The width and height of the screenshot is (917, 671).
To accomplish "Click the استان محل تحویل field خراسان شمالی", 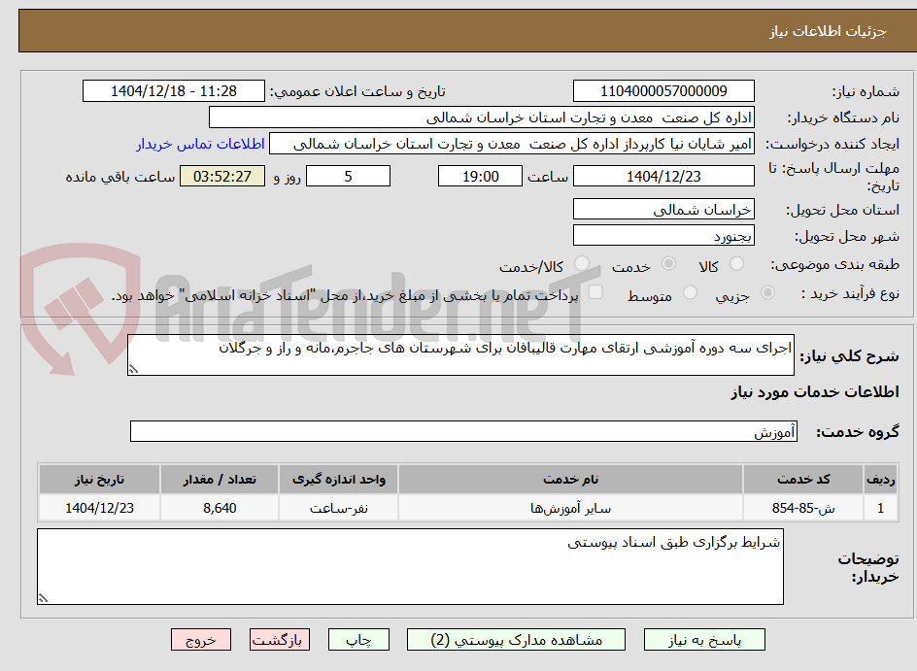I will (x=663, y=209).
